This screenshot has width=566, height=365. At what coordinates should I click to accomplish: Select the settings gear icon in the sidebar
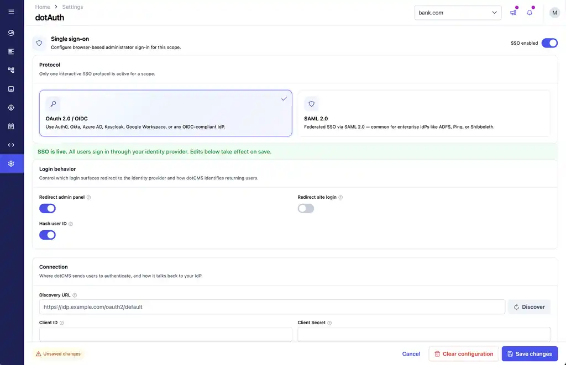click(11, 164)
